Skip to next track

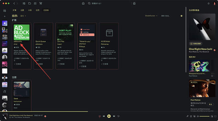point(114,116)
